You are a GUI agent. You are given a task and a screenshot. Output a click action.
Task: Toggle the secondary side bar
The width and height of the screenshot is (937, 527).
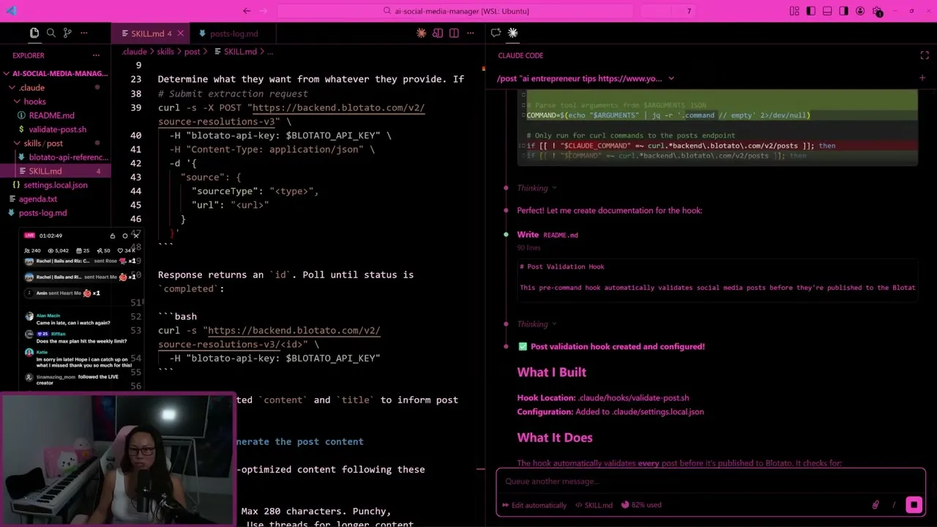coord(844,11)
